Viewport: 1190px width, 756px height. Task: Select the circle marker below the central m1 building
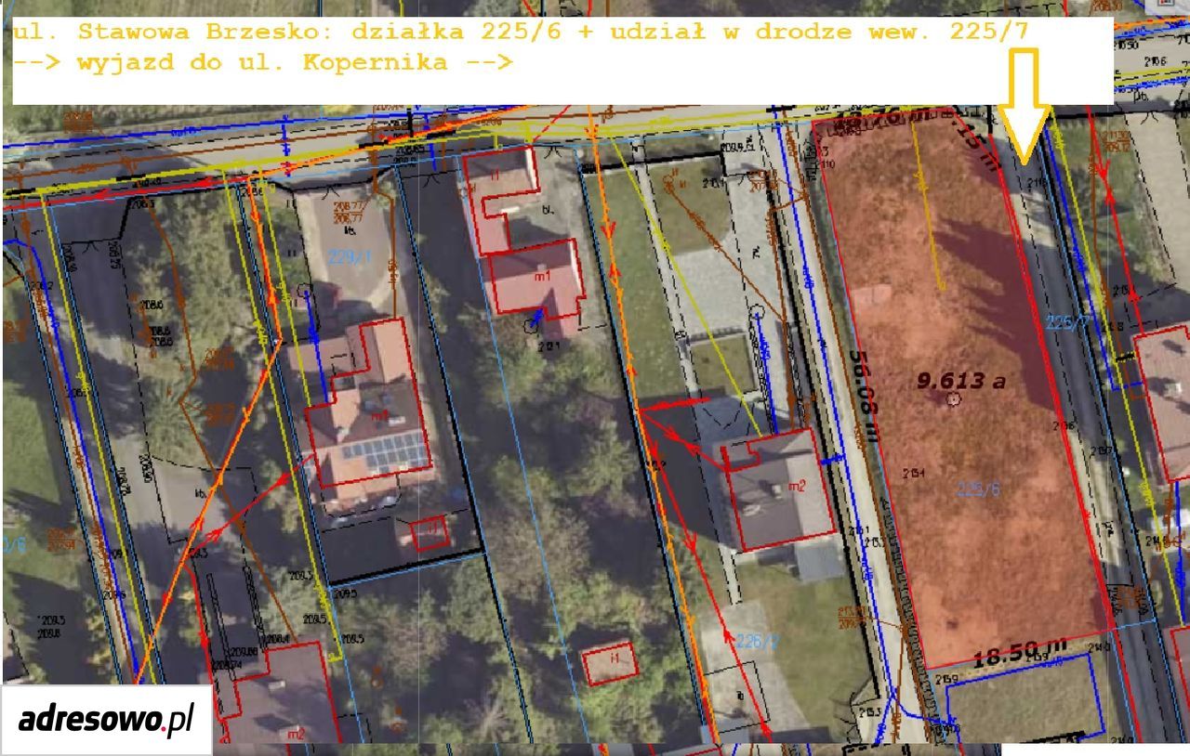point(531,325)
